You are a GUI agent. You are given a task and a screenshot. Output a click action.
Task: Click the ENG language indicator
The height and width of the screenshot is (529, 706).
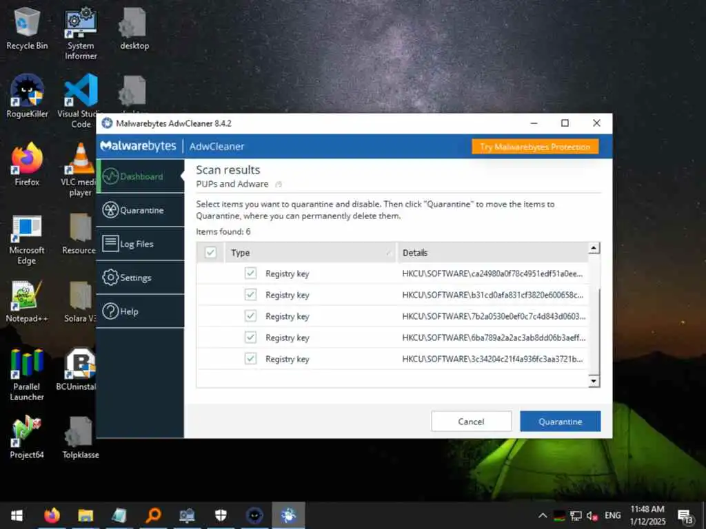612,515
